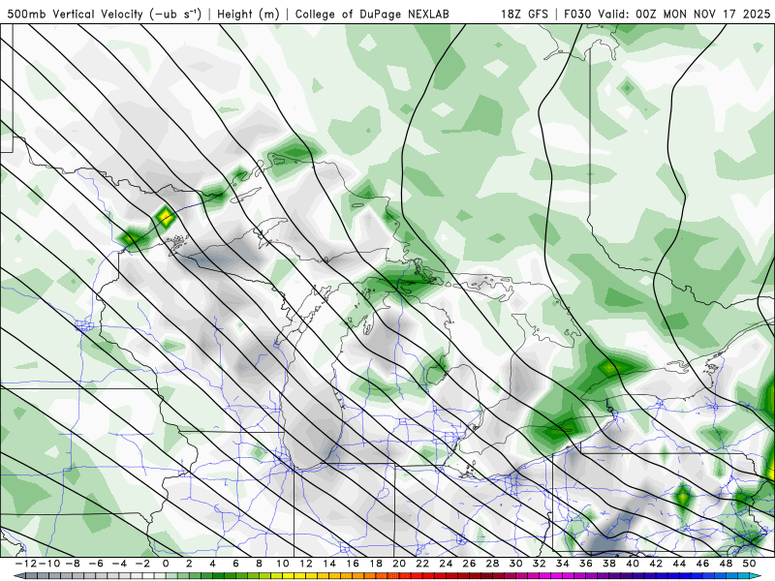Click the "44" color scale label
775x581 pixels.
[679, 564]
